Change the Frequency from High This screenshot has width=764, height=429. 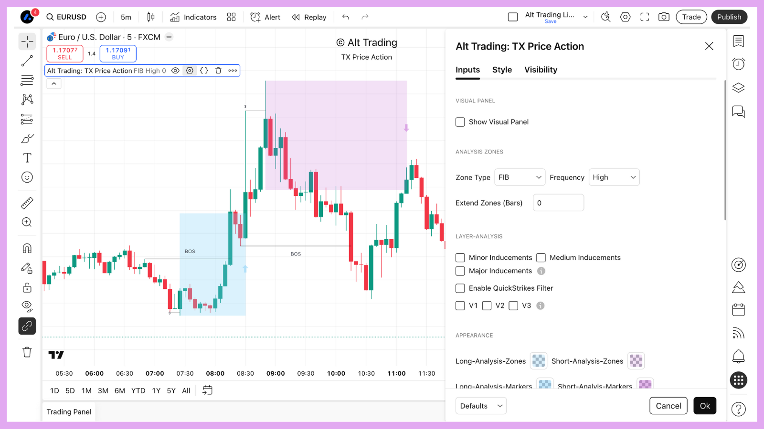click(614, 177)
